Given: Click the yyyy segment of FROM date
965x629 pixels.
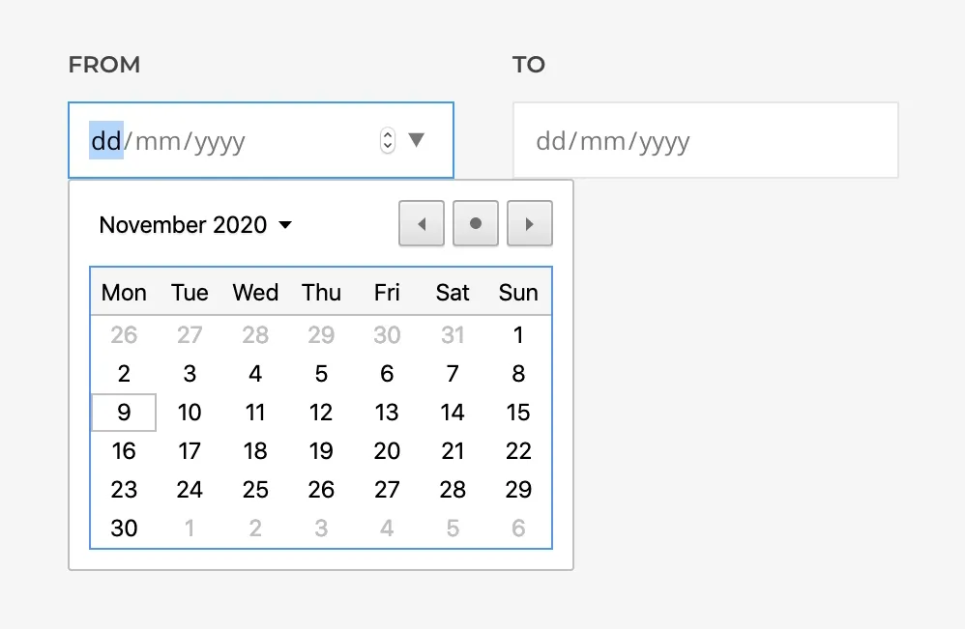Looking at the screenshot, I should (220, 141).
